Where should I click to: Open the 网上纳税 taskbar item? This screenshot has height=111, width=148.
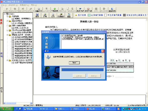pyautogui.click(x=93, y=109)
